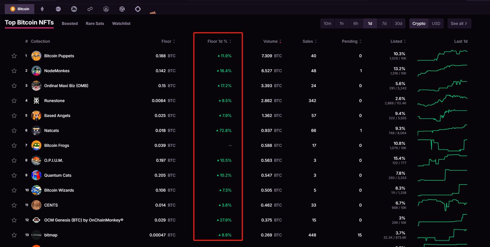Select the bear-shaped chain icon

tap(74, 9)
